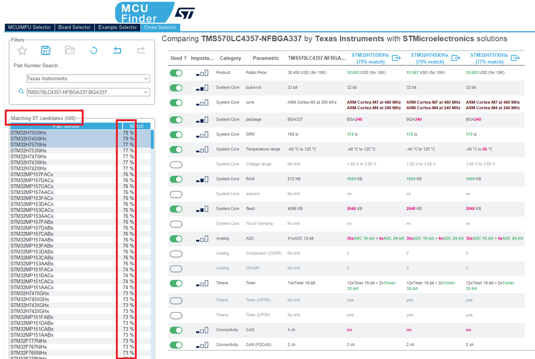Set importance level icon for Public Price row

pyautogui.click(x=202, y=73)
